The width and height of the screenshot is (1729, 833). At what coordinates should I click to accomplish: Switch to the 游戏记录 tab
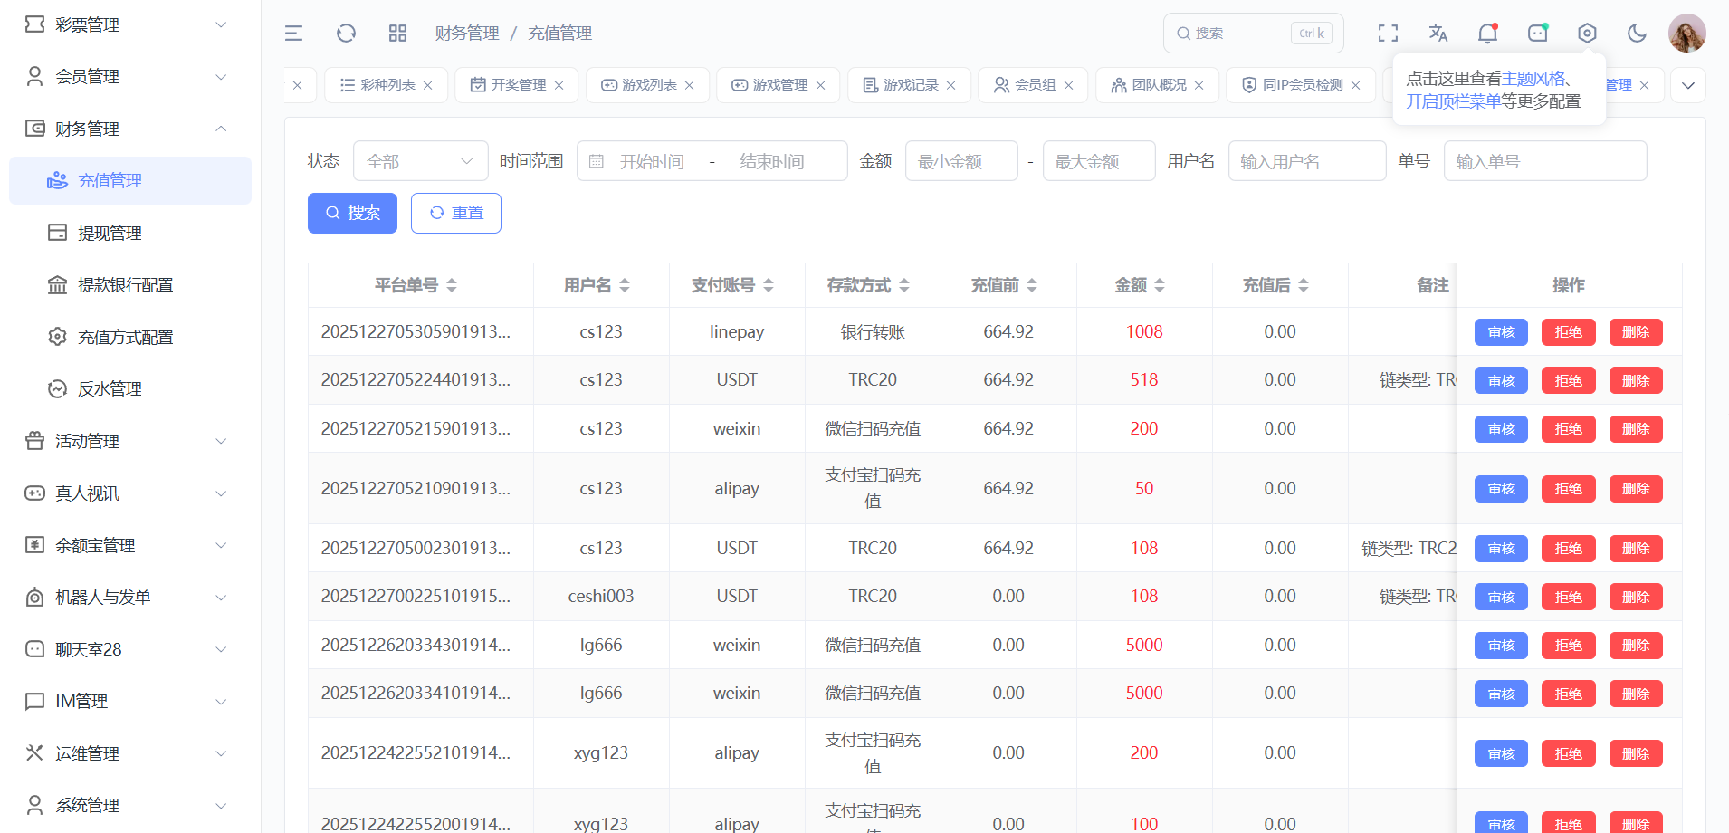[910, 85]
